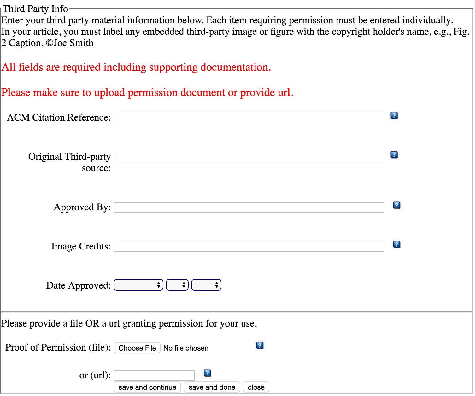This screenshot has height=396, width=475.
Task: Click the save and continue button
Action: pos(147,387)
